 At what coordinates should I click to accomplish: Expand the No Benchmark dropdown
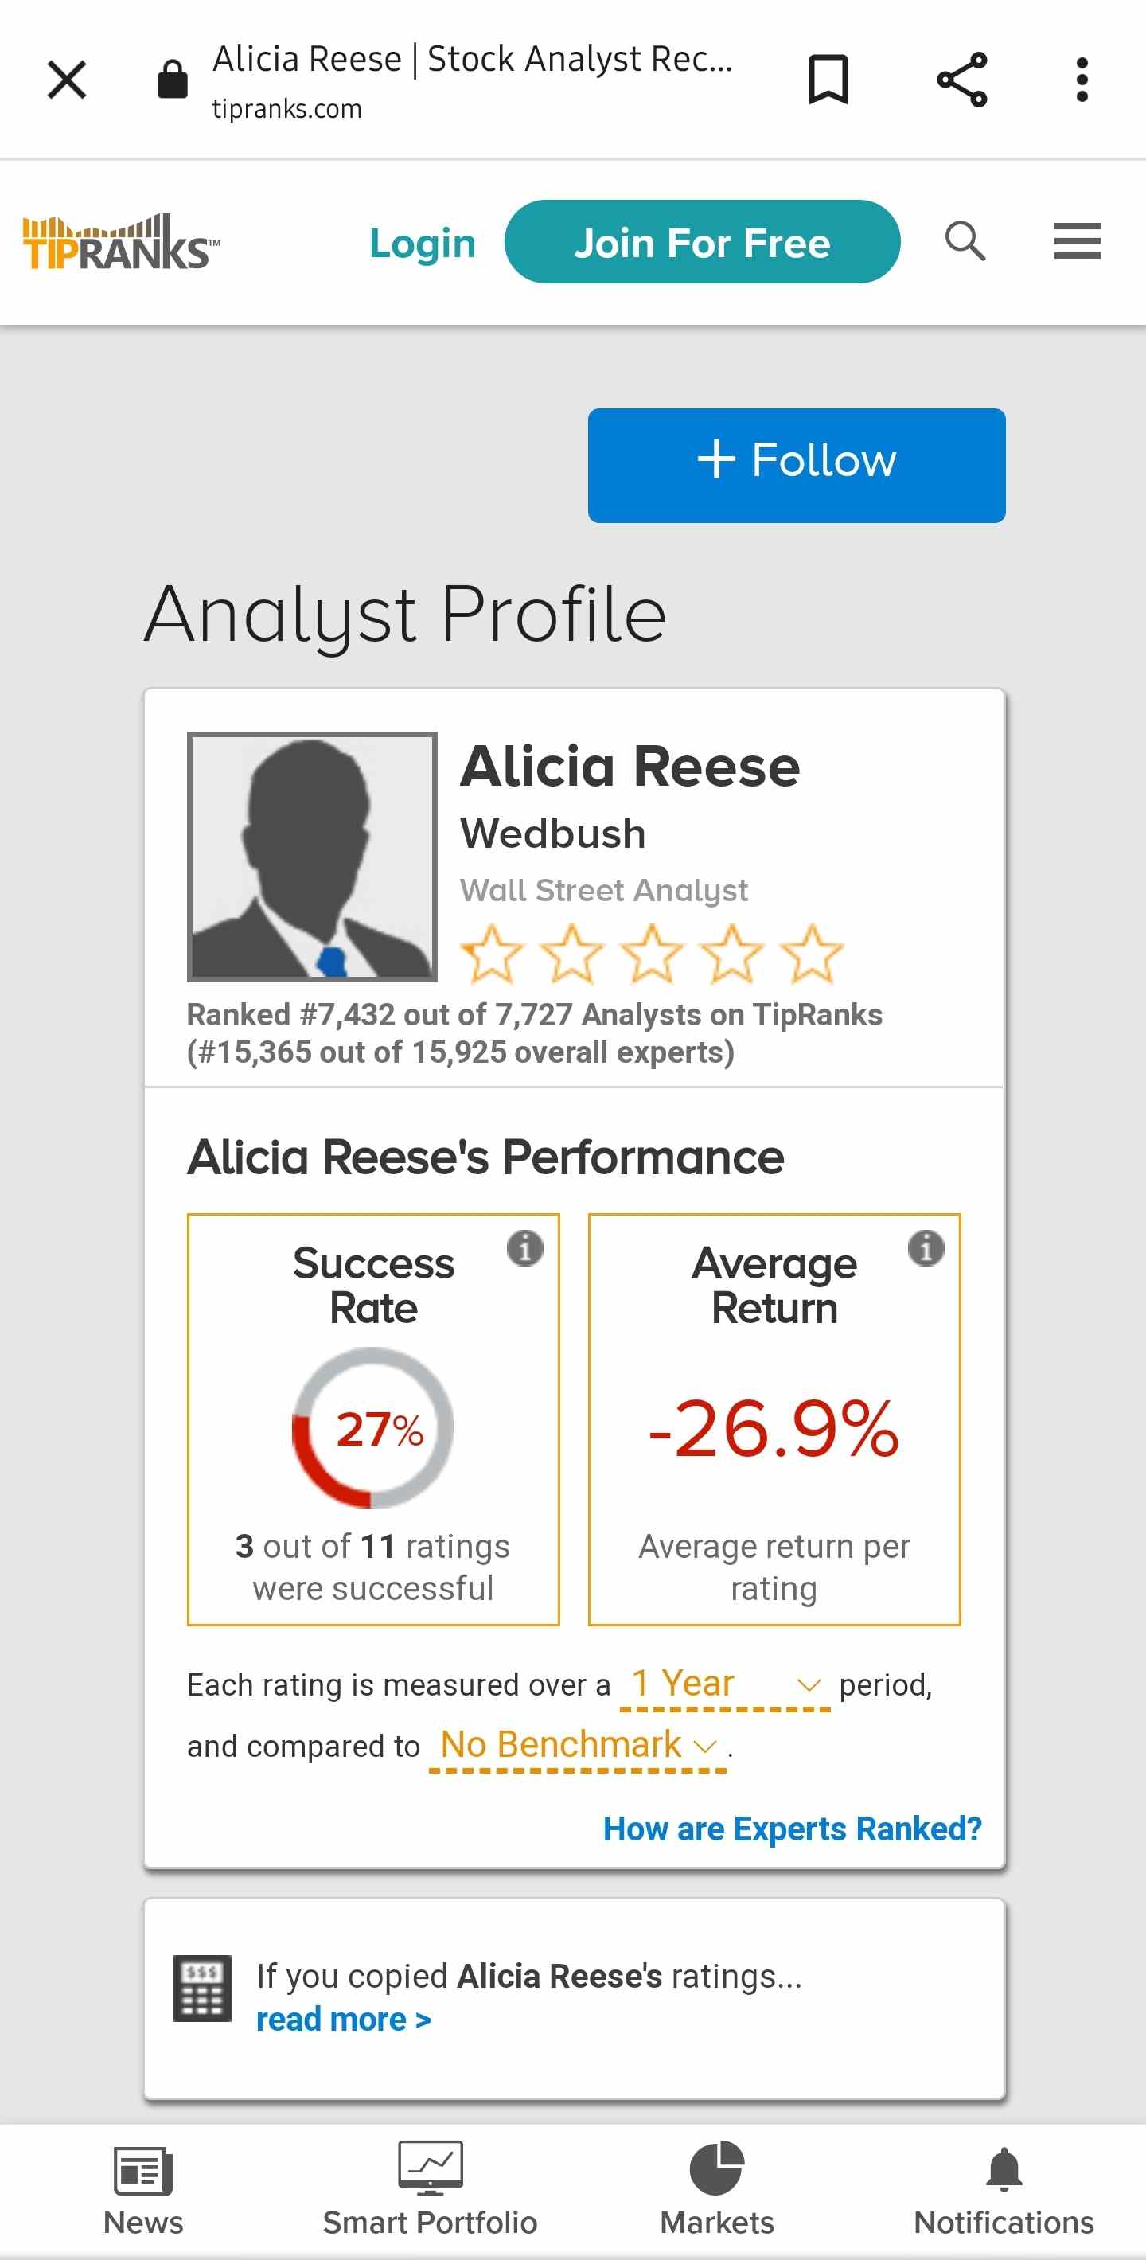click(x=578, y=1745)
